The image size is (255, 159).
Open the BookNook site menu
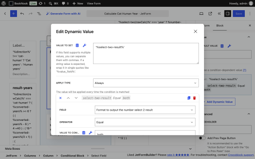18,3
